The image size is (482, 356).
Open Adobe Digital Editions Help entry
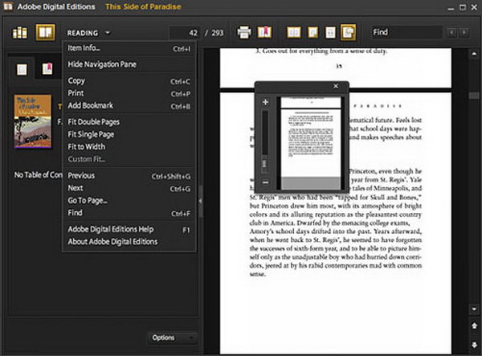coord(129,229)
